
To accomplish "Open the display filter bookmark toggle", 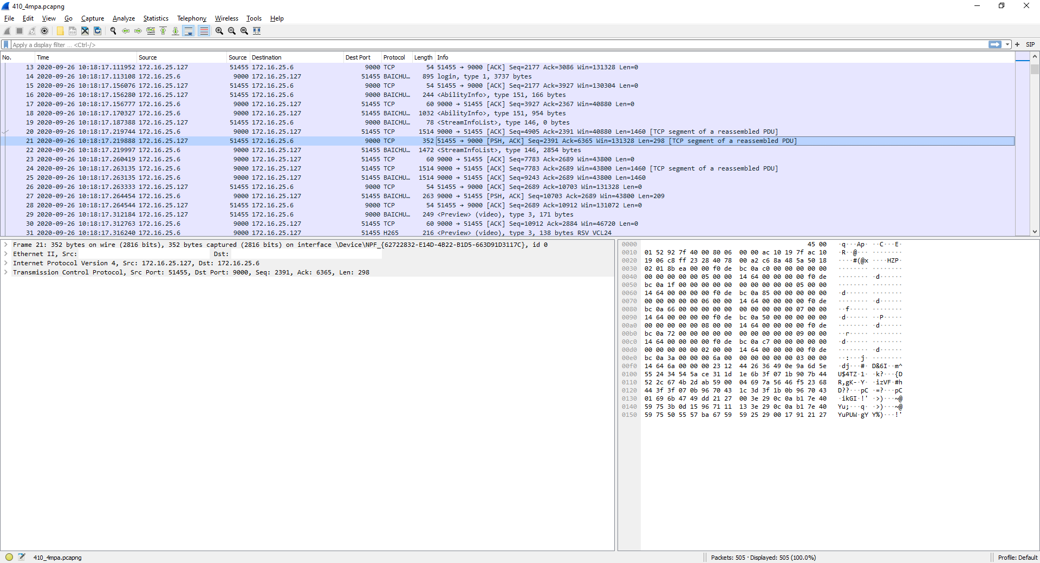I will 6,44.
